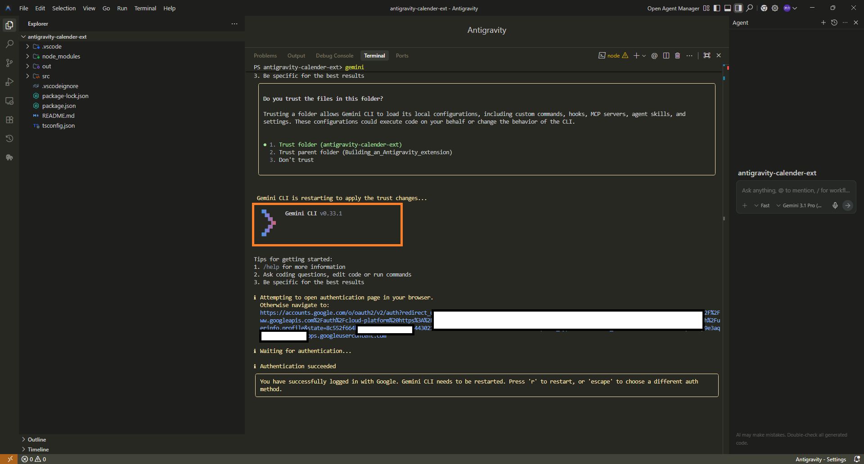
Task: Open the Gemini 3.1 Pro model dropdown
Action: pos(799,205)
